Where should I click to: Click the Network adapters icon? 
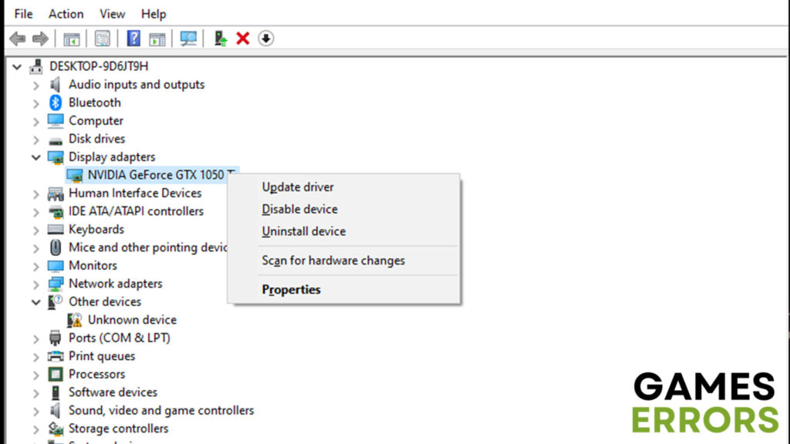pos(56,284)
